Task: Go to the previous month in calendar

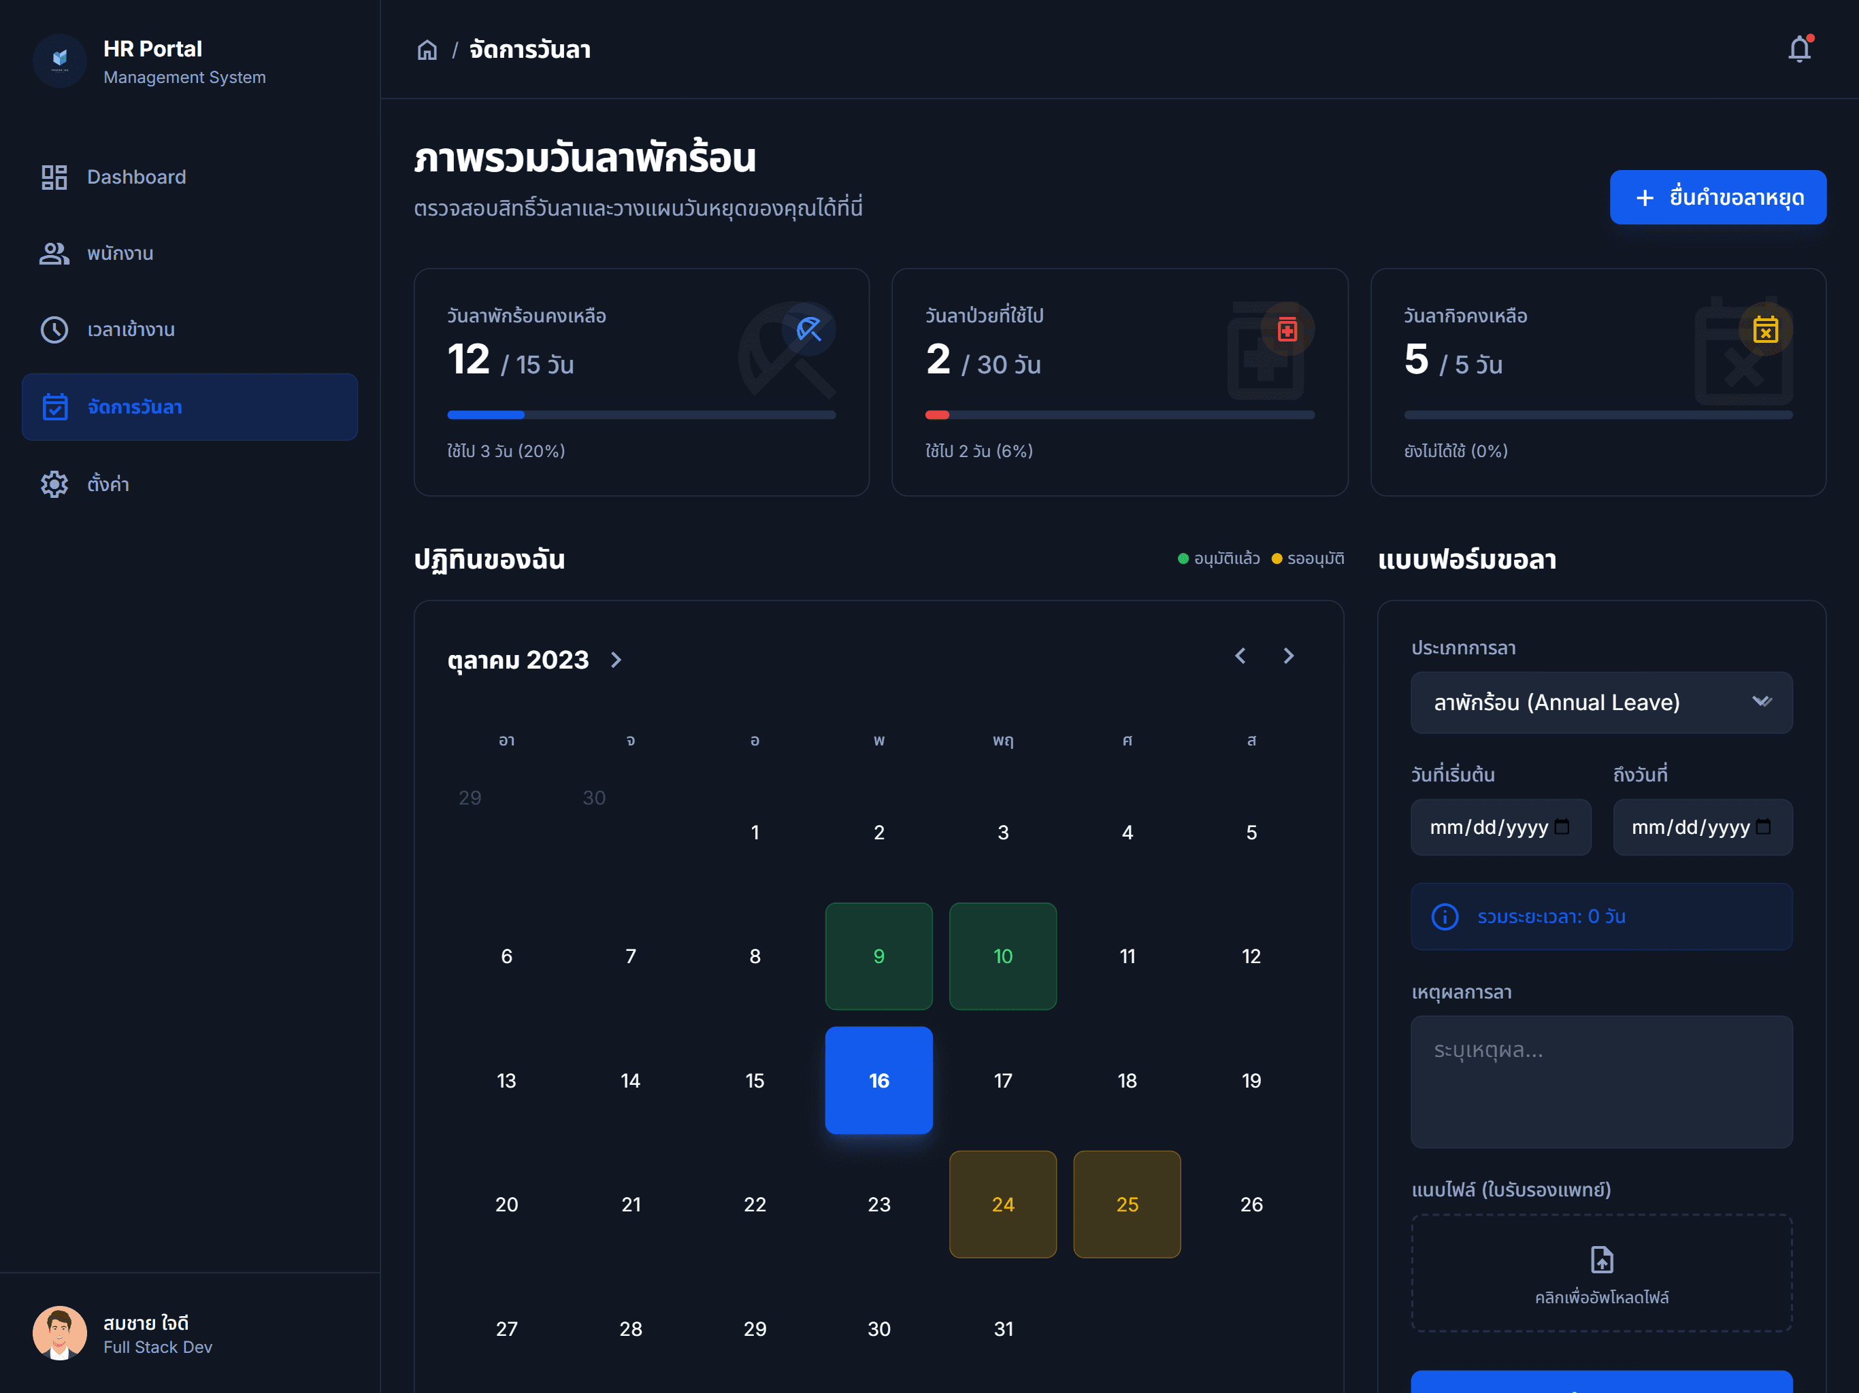Action: pos(1240,655)
